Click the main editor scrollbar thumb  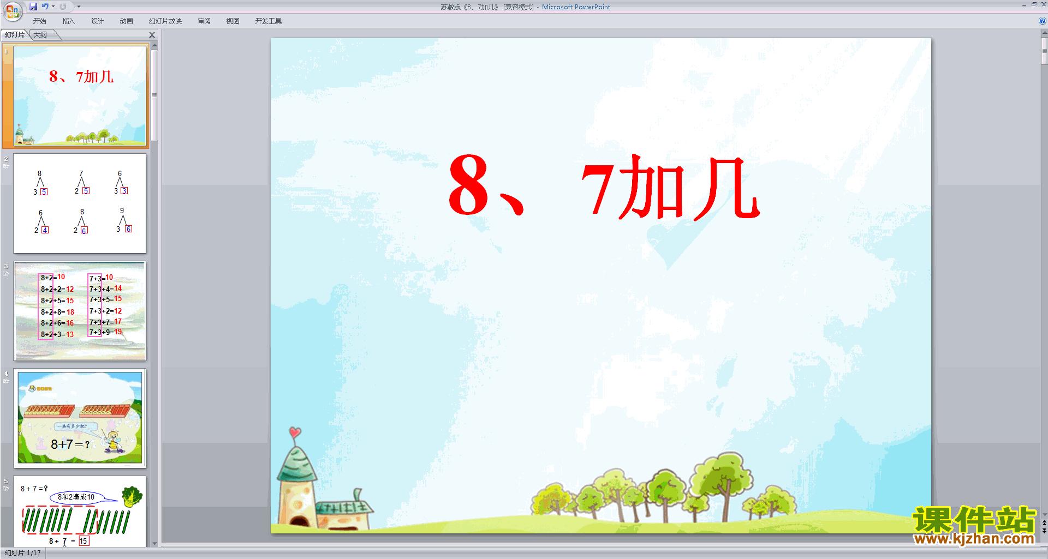1044,51
